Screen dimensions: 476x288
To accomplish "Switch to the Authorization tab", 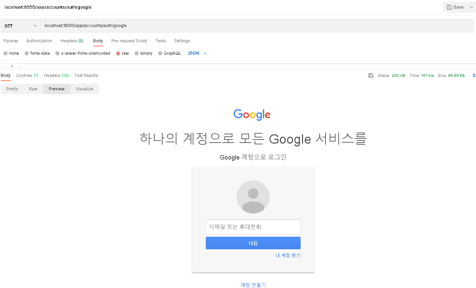I will pos(39,41).
